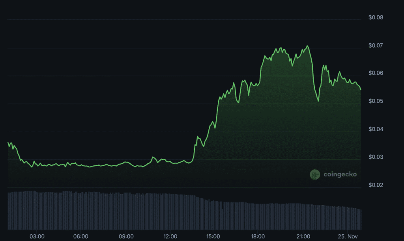Image resolution: width=404 pixels, height=241 pixels.
Task: Click the $0.04 price axis label
Action: (x=375, y=129)
